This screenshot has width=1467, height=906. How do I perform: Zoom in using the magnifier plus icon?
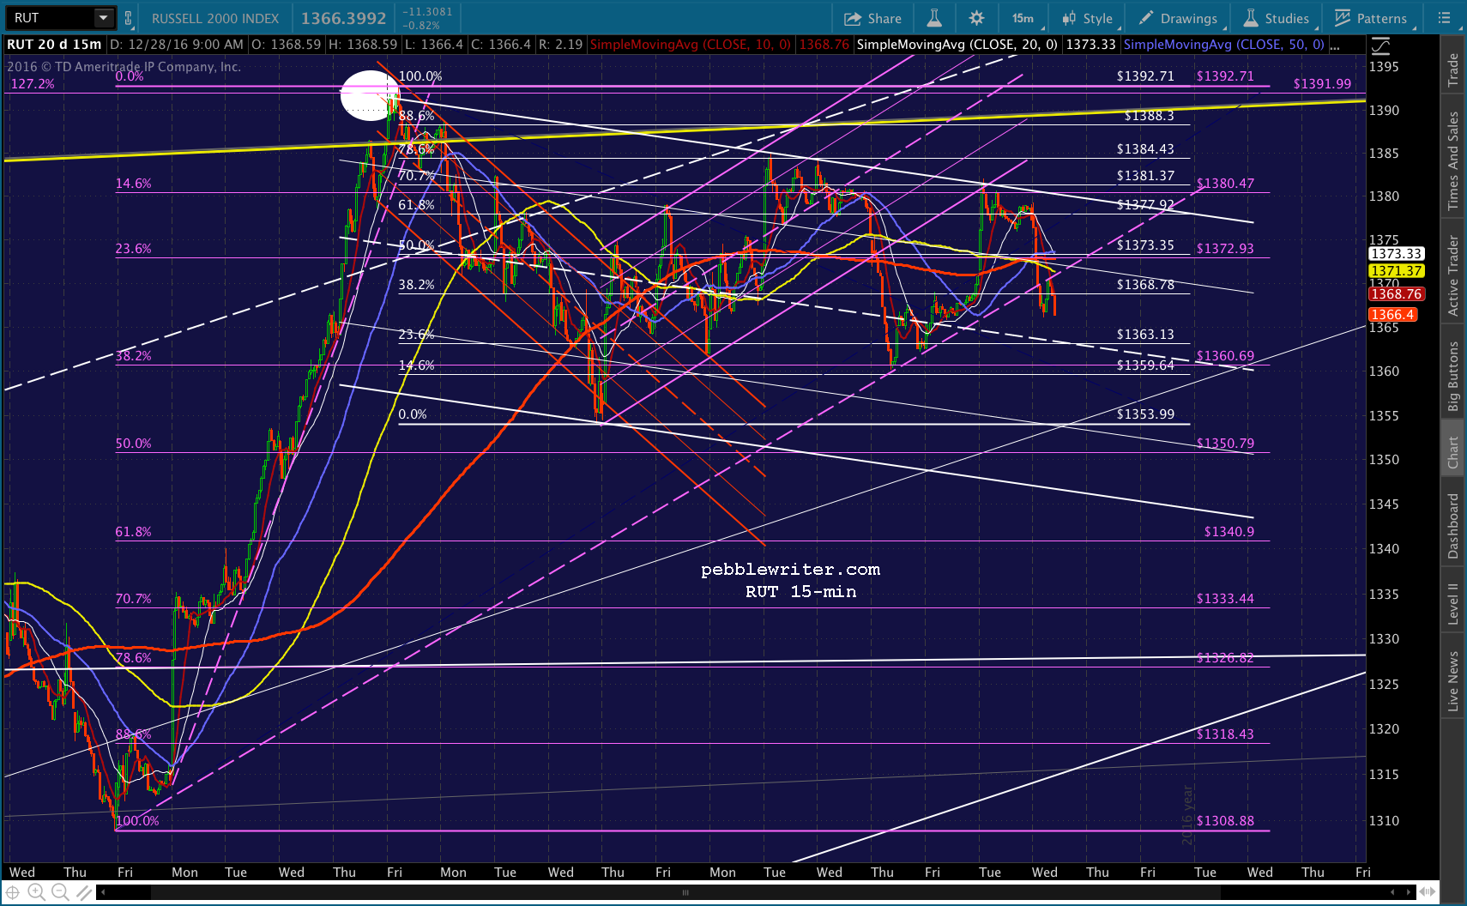click(x=36, y=892)
